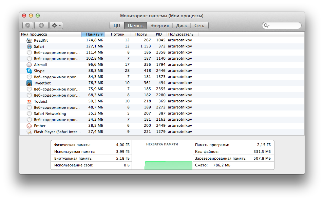Click the Зарезервированная память label
This screenshot has height=201, width=324.
221,159
